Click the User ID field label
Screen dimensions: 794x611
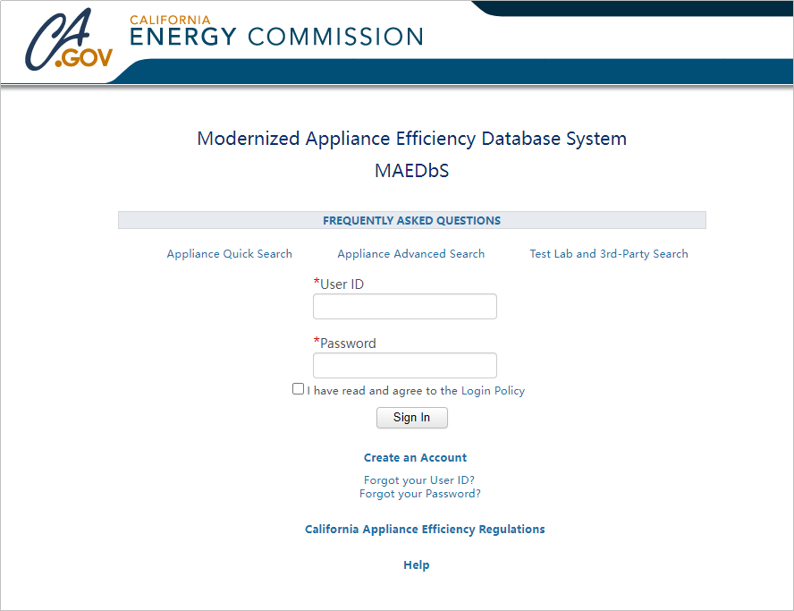click(x=342, y=284)
